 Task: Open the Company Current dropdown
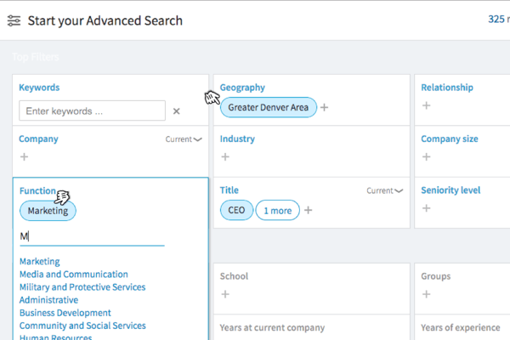tap(184, 139)
